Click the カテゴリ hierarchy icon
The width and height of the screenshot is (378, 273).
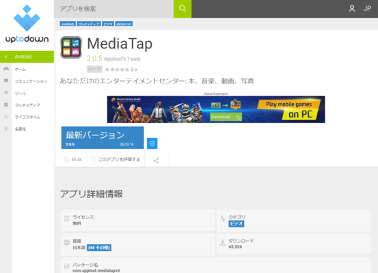tap(223, 218)
